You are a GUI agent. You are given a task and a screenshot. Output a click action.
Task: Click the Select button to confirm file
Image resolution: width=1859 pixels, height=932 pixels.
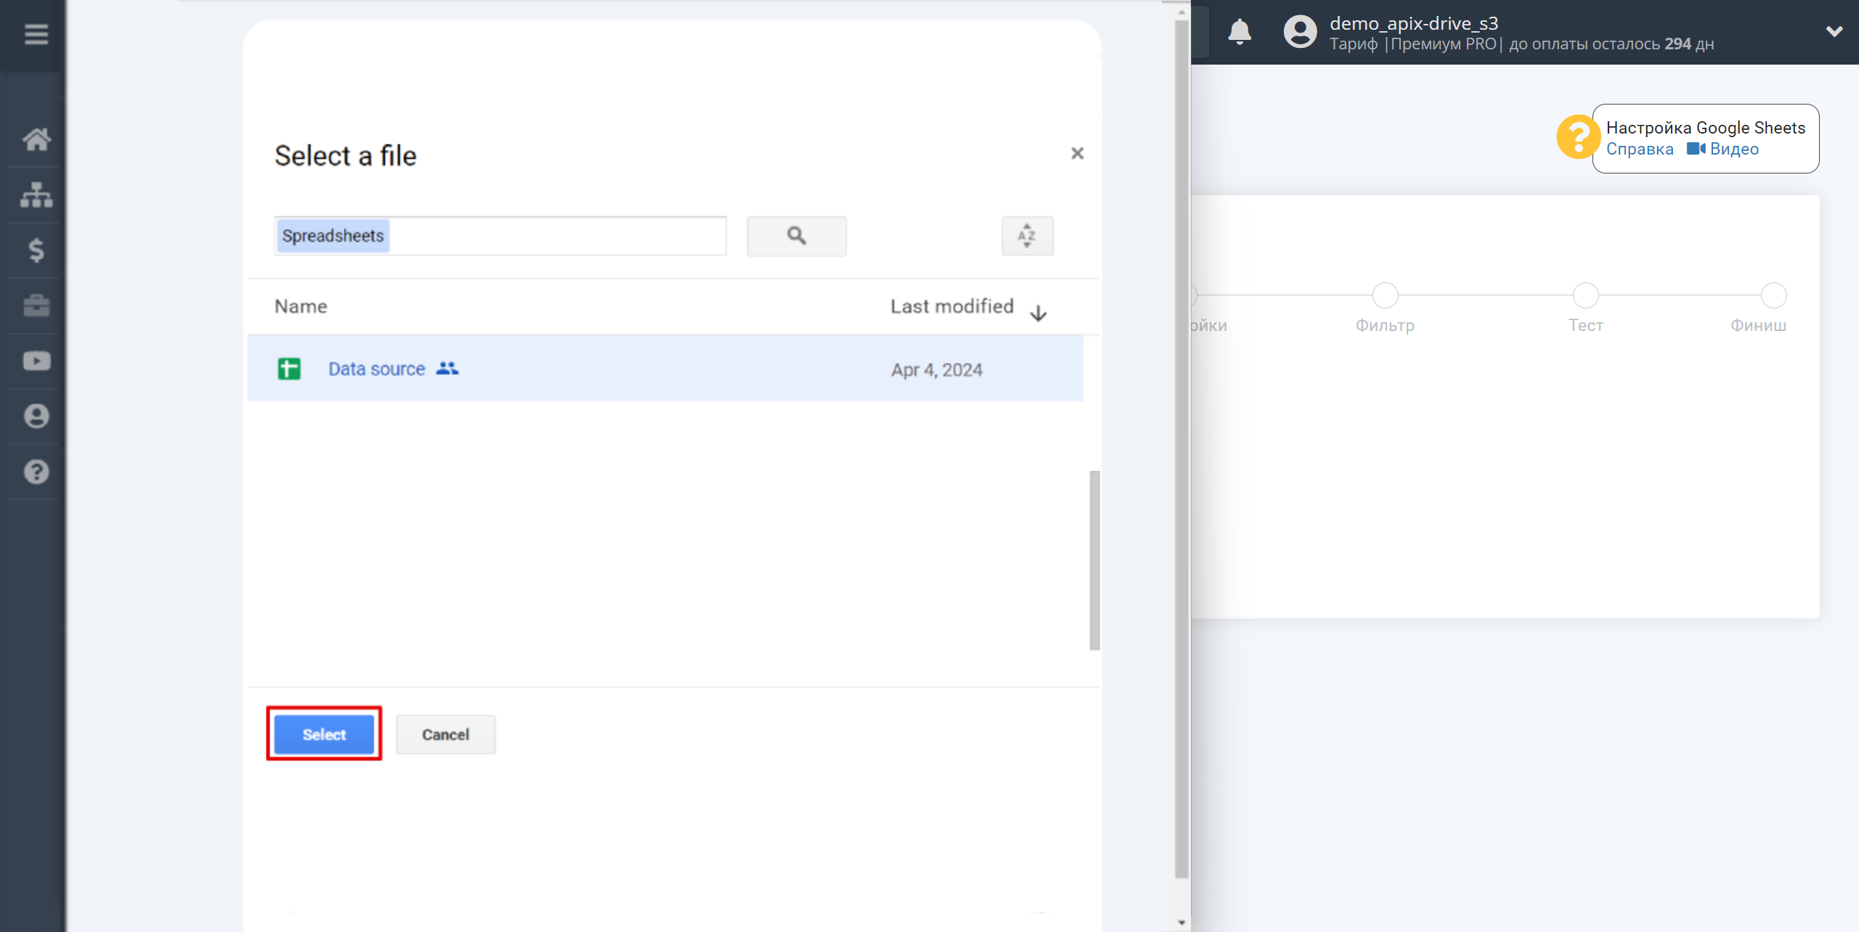click(x=325, y=735)
